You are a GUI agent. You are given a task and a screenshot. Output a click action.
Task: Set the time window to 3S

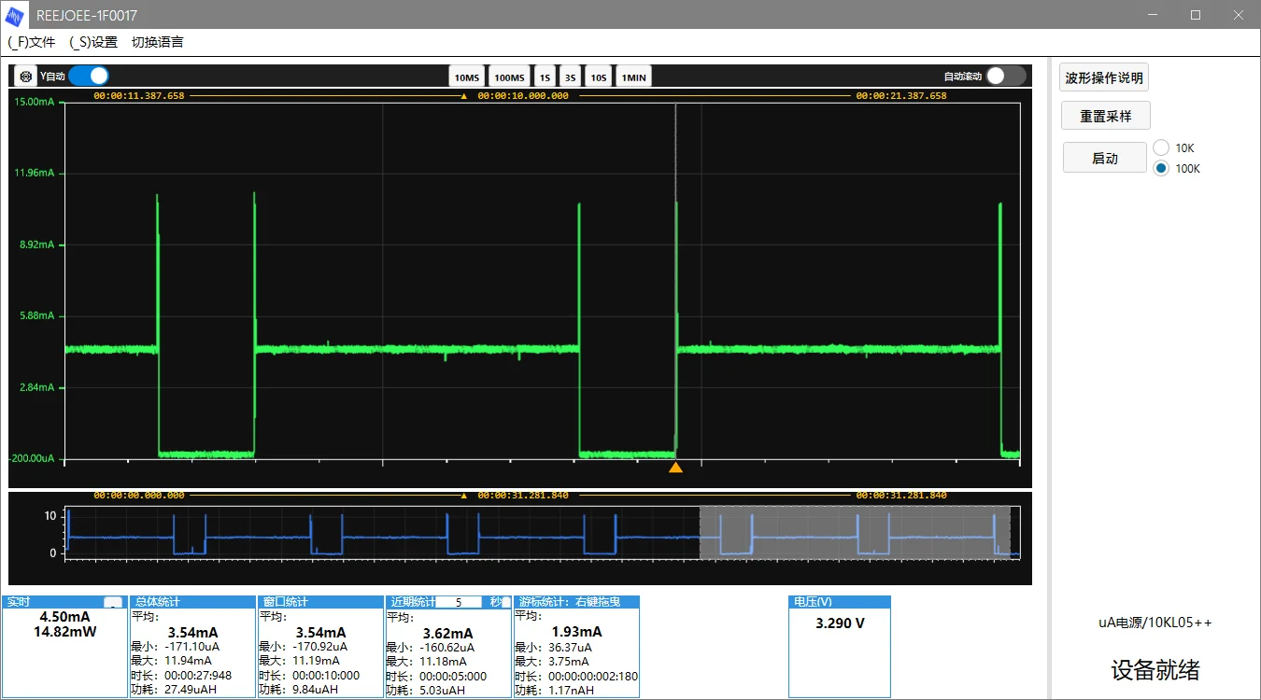point(570,77)
